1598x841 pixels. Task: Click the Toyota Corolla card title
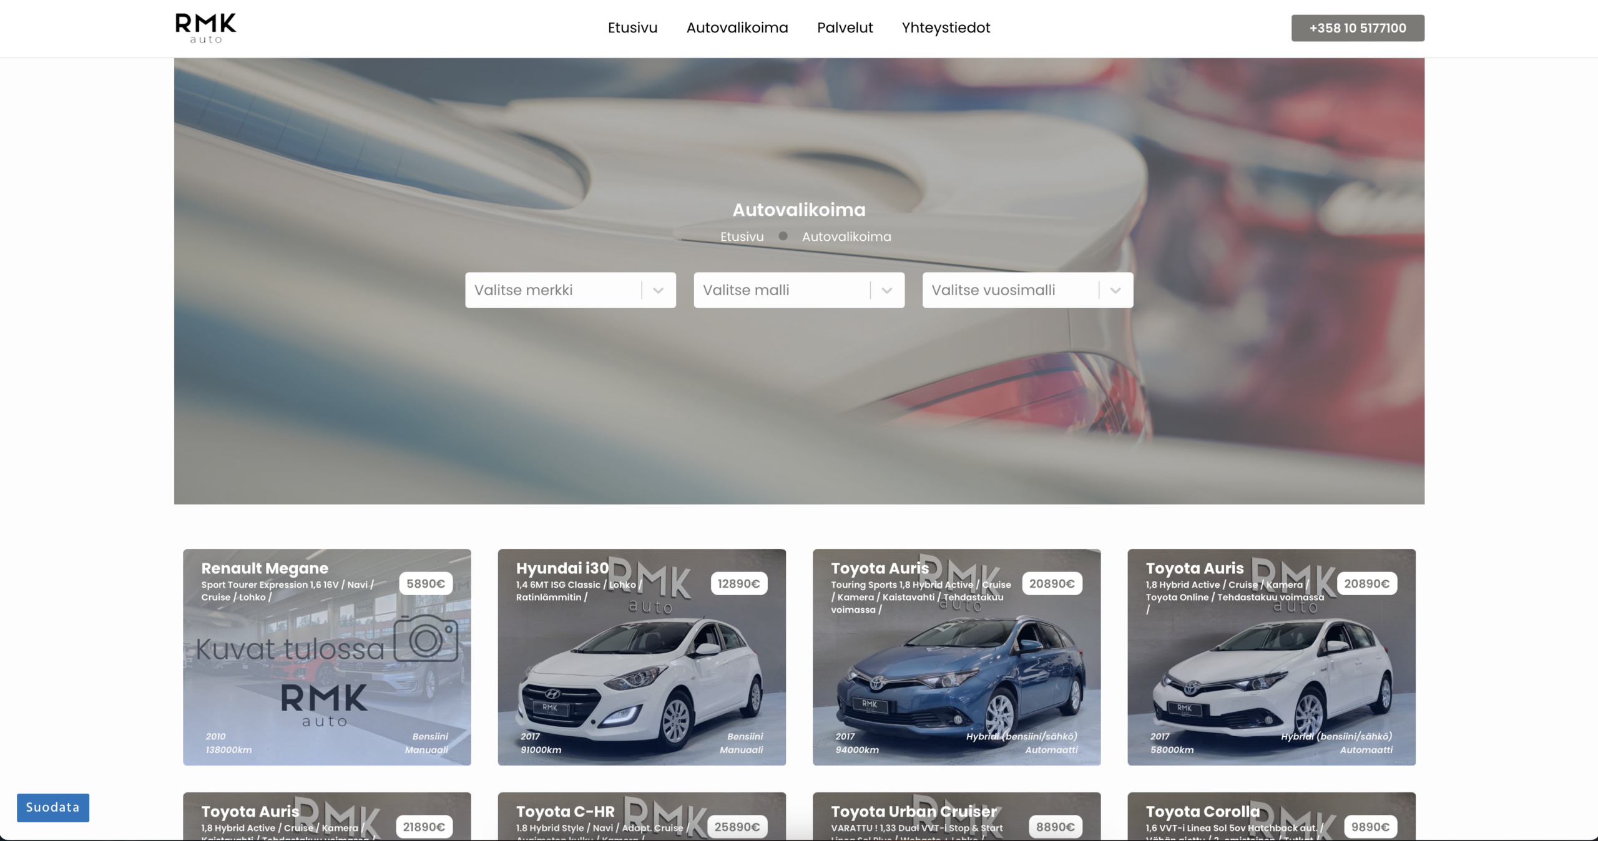click(1203, 812)
